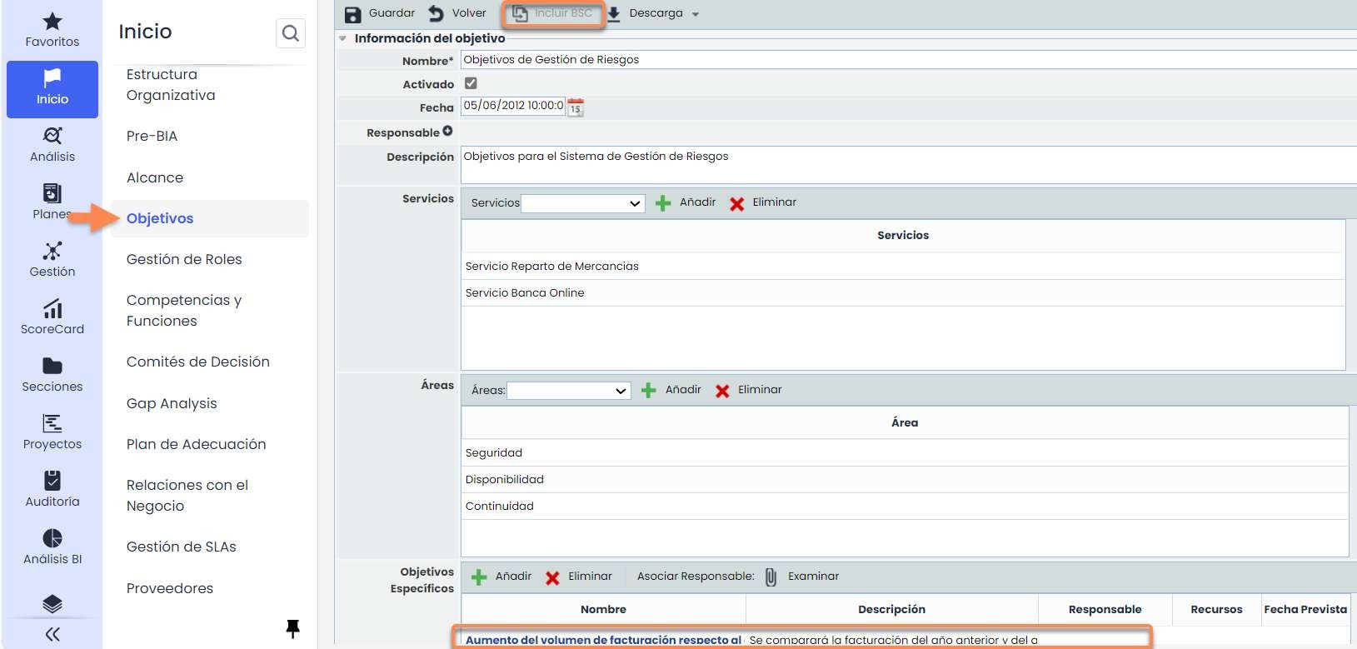Collapse the sidebar with double-chevron icon
Viewport: 1357px width, 649px height.
point(52,635)
